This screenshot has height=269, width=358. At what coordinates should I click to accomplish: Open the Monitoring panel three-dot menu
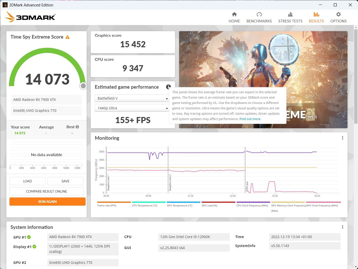(342, 138)
